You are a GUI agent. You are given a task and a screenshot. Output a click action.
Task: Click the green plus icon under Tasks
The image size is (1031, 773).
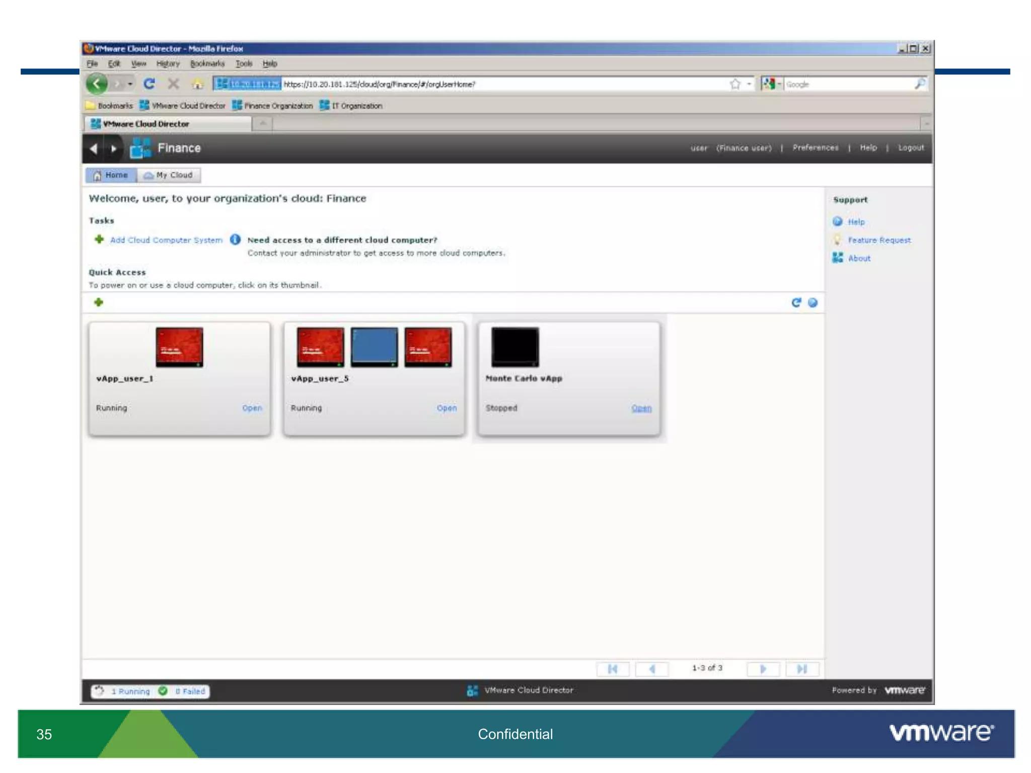point(99,239)
